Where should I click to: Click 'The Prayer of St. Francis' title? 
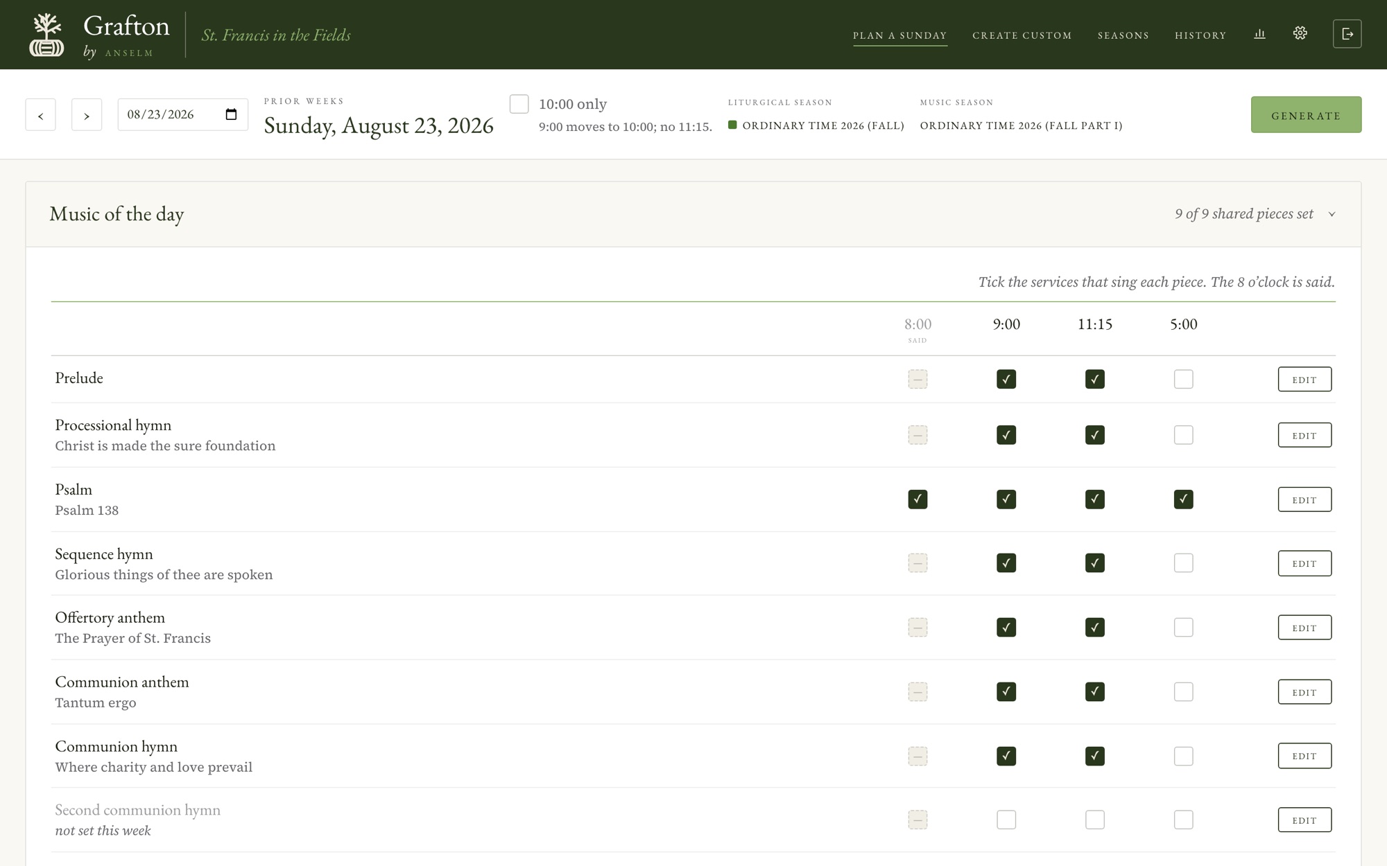point(133,638)
